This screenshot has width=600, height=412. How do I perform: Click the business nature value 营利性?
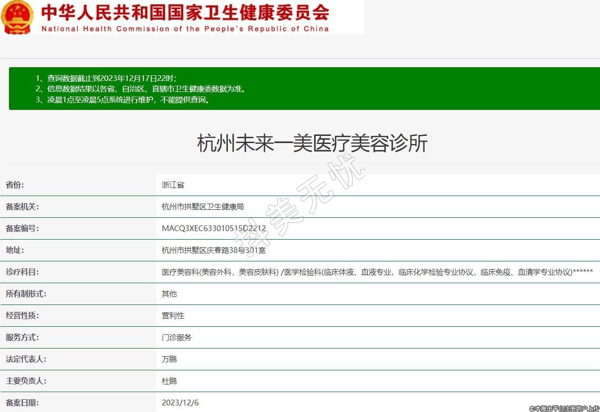coord(173,316)
